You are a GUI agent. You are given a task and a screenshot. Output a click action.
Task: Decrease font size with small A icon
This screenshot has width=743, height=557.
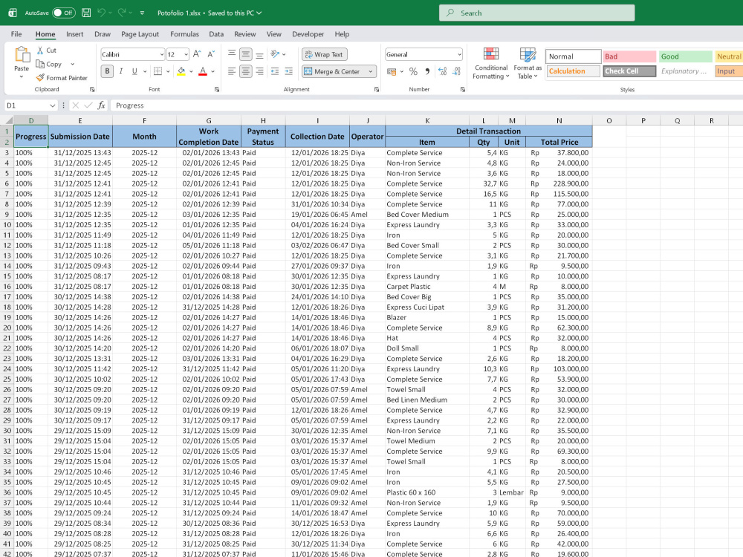tap(211, 54)
